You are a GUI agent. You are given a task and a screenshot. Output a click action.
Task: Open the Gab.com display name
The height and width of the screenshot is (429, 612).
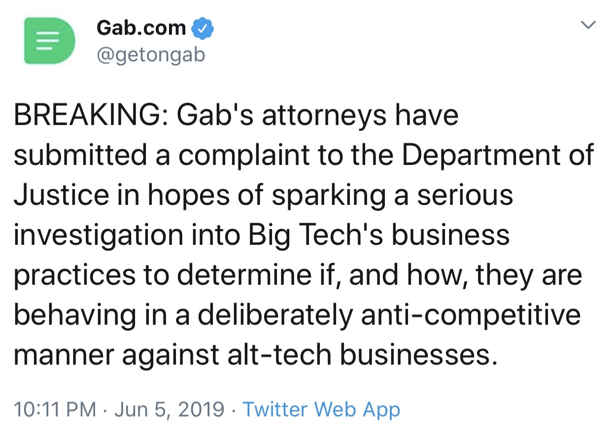(141, 28)
